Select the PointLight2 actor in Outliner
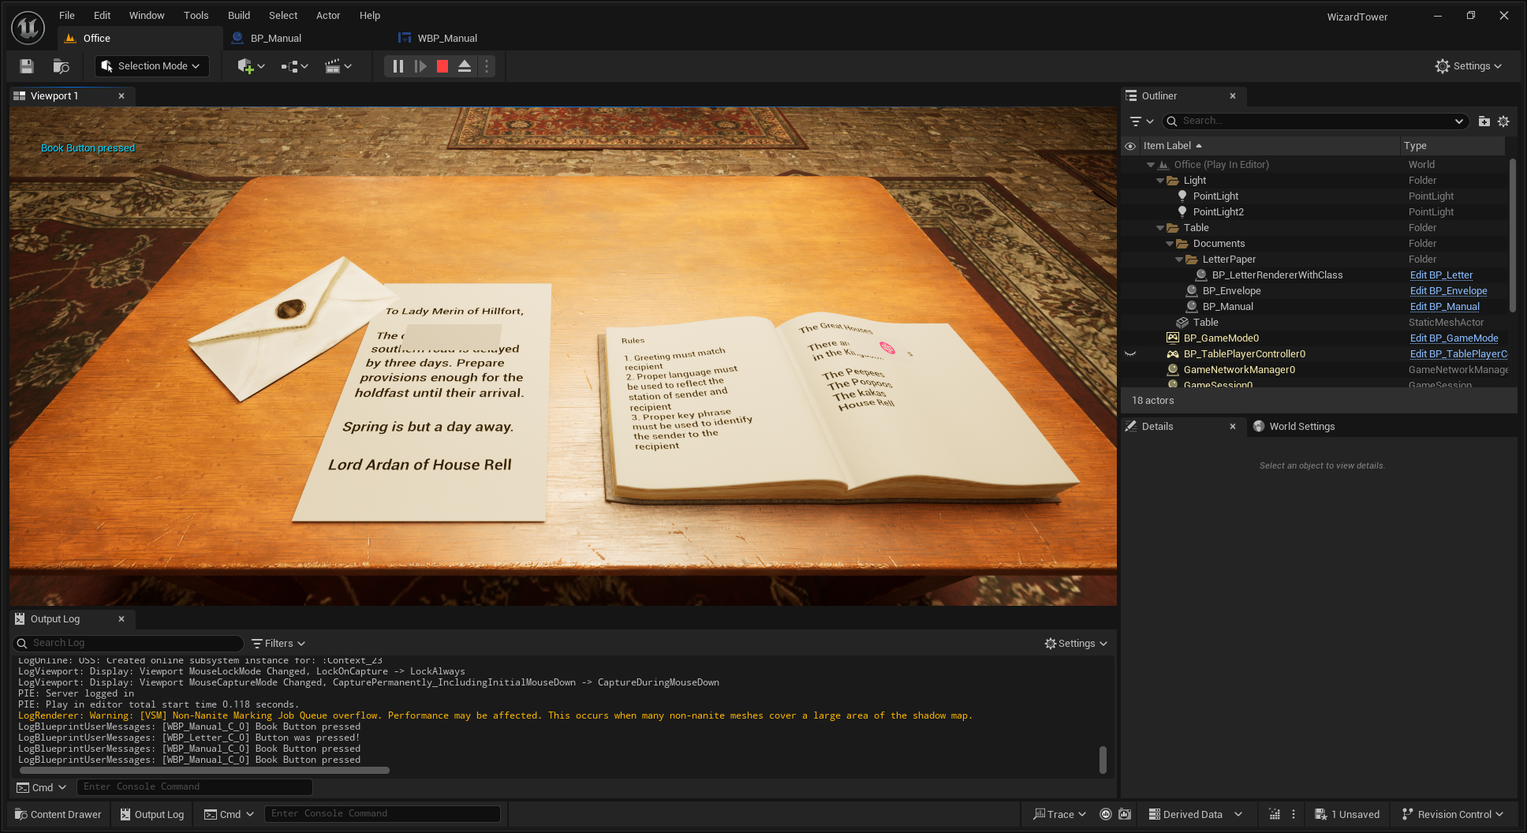This screenshot has width=1527, height=833. coord(1218,211)
